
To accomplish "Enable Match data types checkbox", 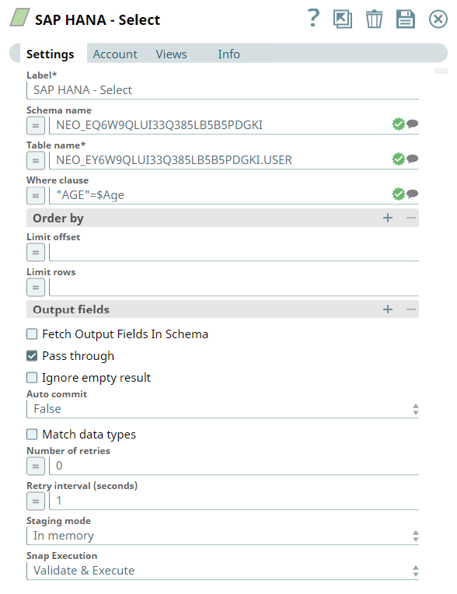I will pyautogui.click(x=32, y=434).
